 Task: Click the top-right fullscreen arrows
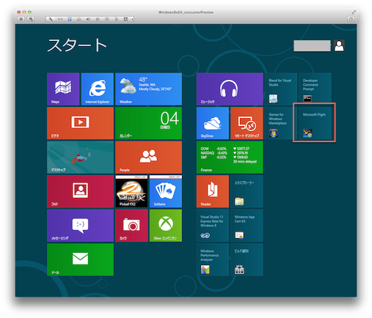pos(354,12)
